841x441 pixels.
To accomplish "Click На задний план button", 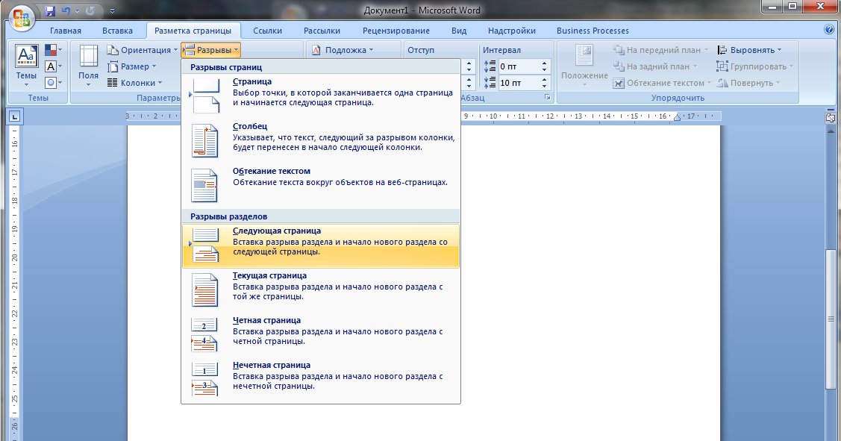I will [x=655, y=66].
